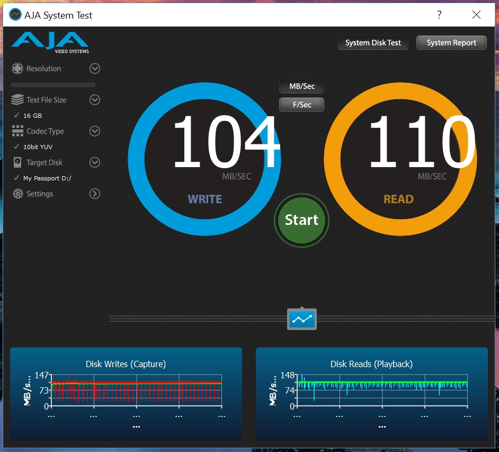Click the Disk Writes (Capture) graph
Screen dimensions: 499x452
tap(126, 394)
